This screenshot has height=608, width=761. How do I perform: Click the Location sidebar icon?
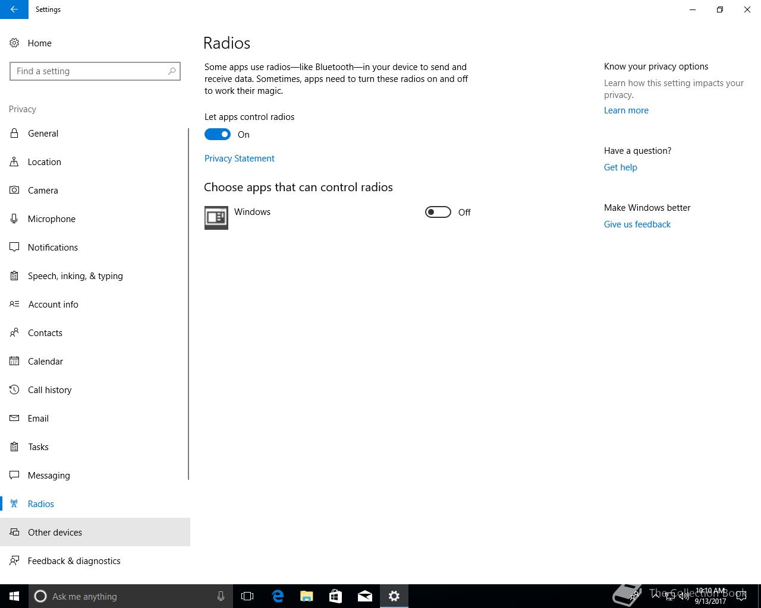click(14, 161)
